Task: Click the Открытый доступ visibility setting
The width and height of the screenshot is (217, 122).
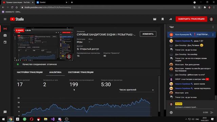Action: click(88, 49)
